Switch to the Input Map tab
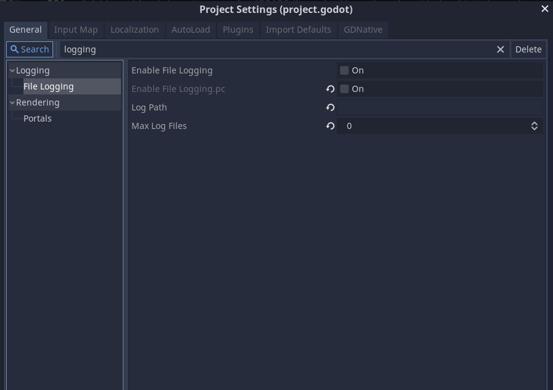 click(75, 30)
